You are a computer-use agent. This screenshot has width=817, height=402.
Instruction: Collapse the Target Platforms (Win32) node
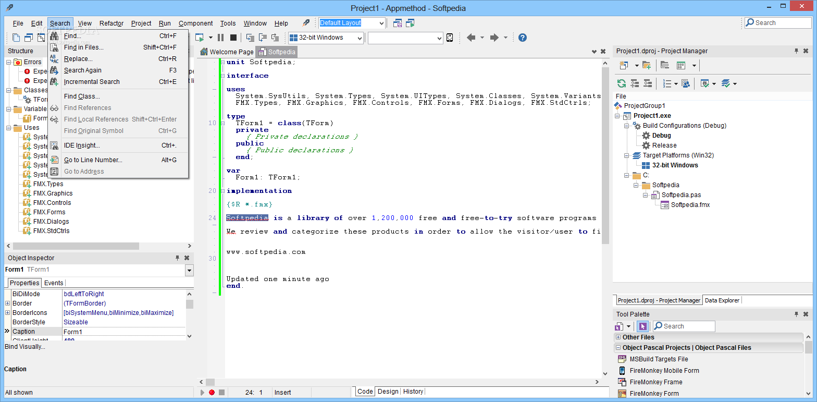tap(627, 155)
